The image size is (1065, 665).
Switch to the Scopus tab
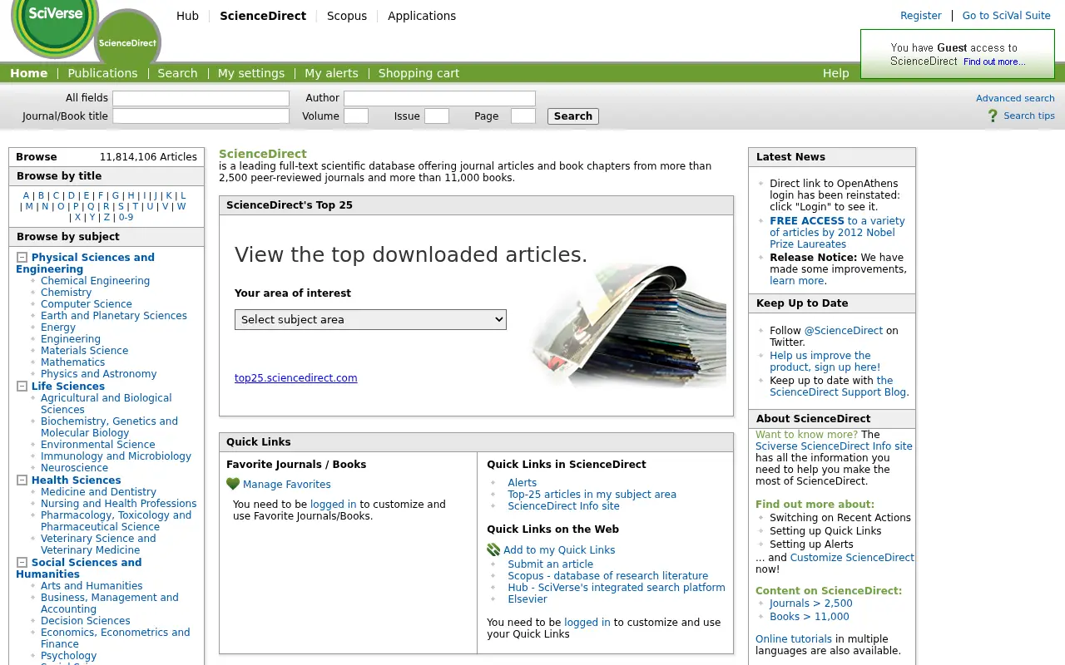[x=347, y=16]
